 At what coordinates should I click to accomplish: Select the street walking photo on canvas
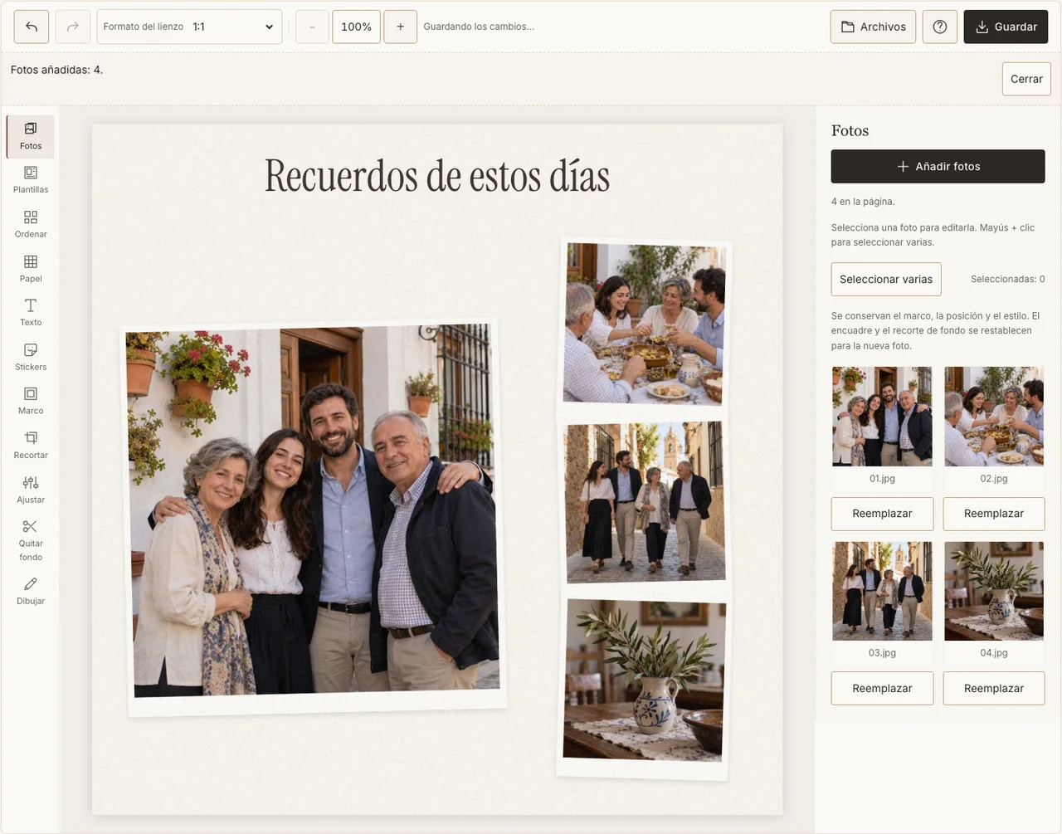click(x=645, y=501)
